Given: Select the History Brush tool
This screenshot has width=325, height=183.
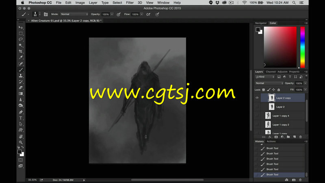Looking at the screenshot, I should point(21,82).
